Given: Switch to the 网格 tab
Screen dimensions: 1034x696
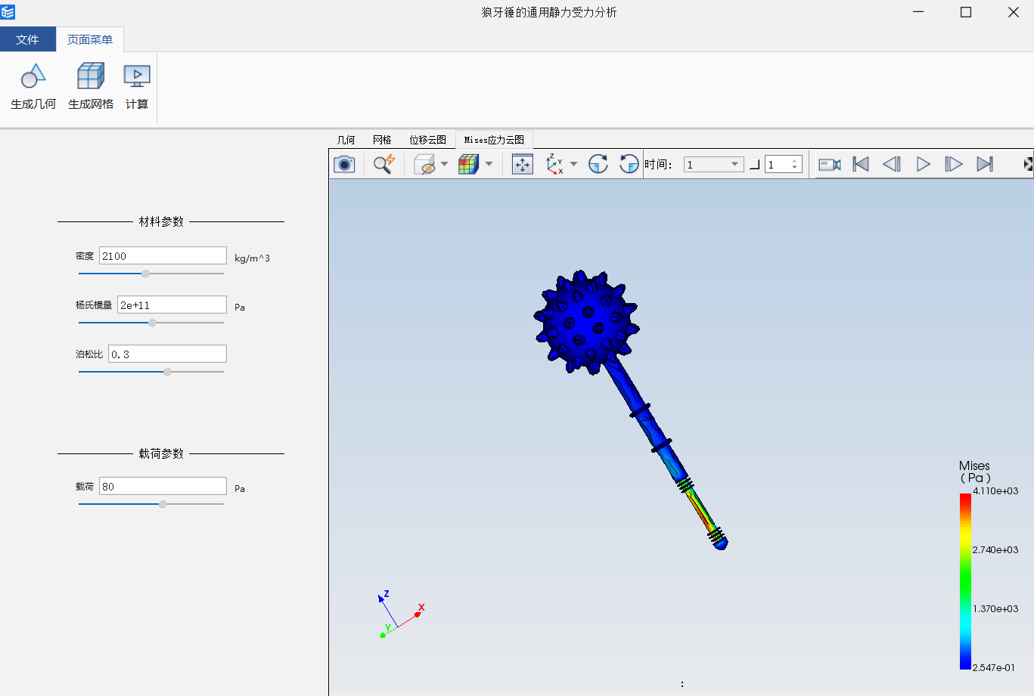Looking at the screenshot, I should (382, 140).
